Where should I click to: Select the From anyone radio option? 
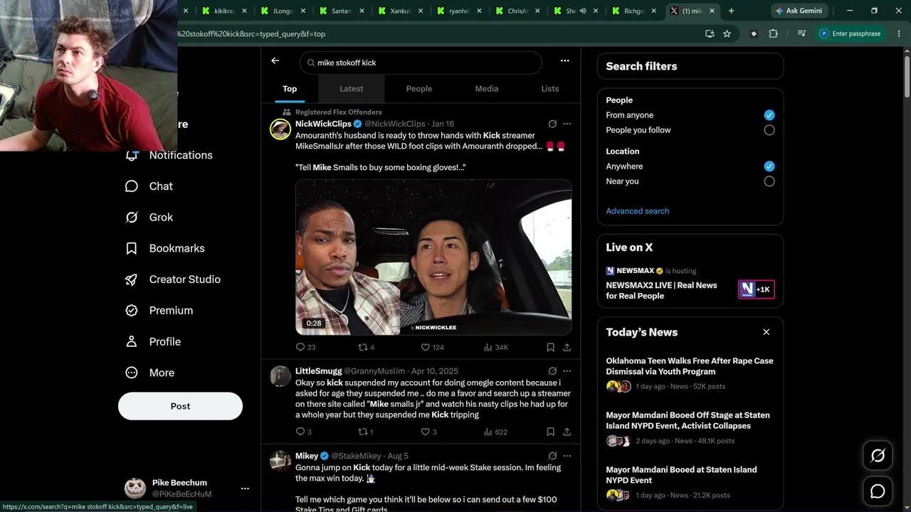(x=769, y=115)
